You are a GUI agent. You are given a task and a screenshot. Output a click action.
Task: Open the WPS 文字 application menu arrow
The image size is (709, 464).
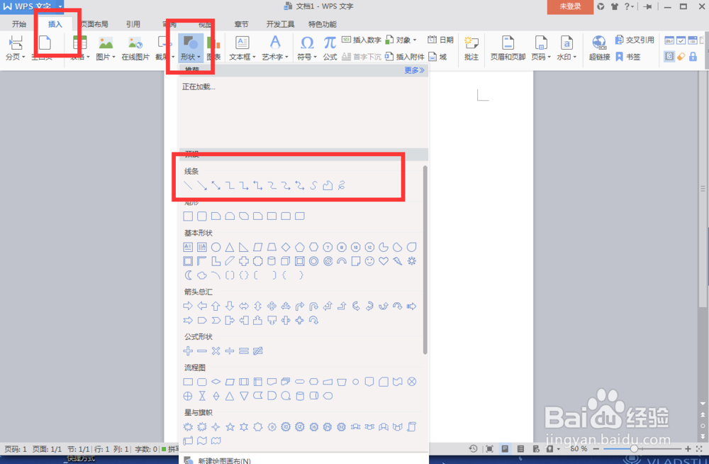click(60, 6)
